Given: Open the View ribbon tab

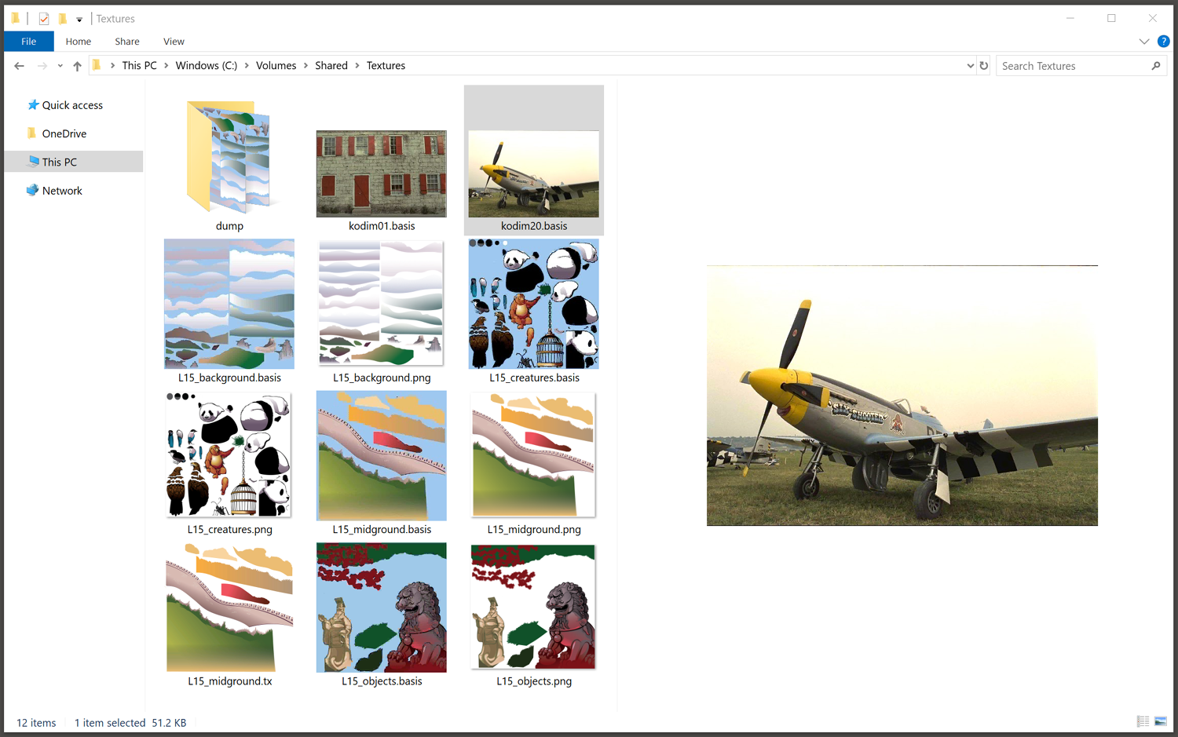Looking at the screenshot, I should coord(174,42).
